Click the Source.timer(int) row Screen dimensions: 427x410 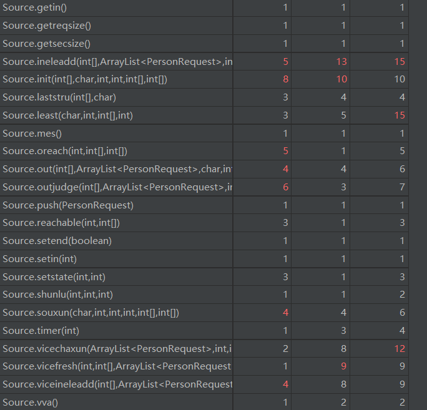(41, 331)
